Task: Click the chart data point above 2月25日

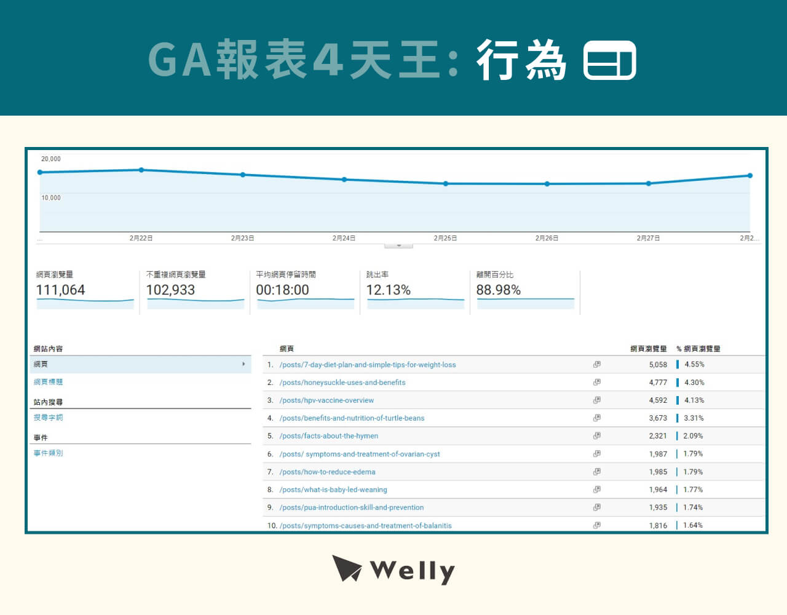Action: tap(445, 183)
